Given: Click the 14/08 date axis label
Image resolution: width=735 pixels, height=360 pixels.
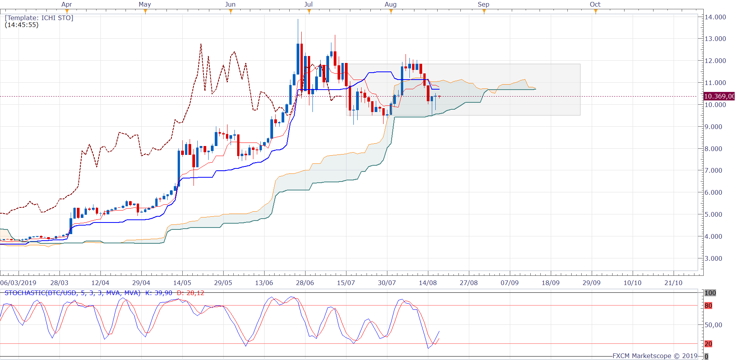Looking at the screenshot, I should 428,283.
